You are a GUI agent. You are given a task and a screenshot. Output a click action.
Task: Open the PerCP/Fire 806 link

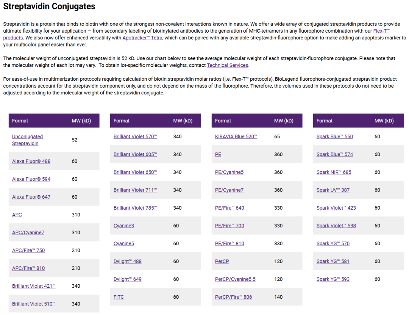pyautogui.click(x=233, y=297)
